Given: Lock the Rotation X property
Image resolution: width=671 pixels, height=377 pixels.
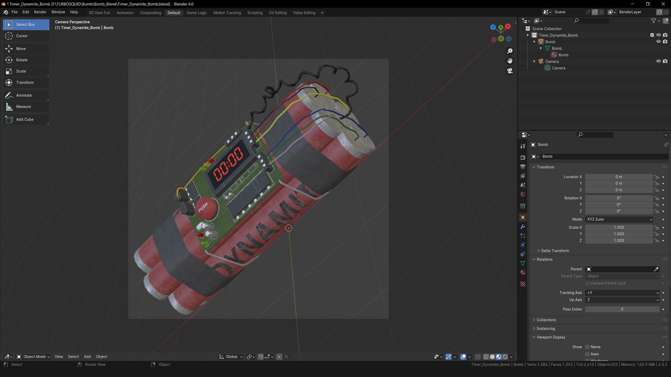Looking at the screenshot, I should [657, 198].
